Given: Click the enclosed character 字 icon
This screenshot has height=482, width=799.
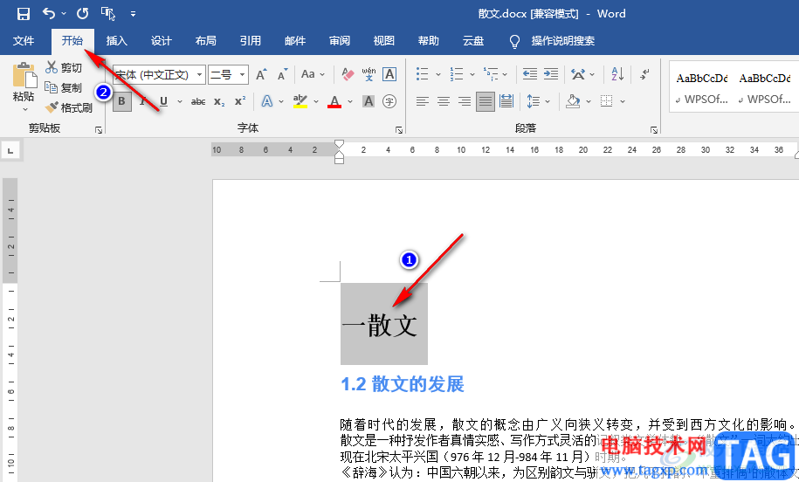Looking at the screenshot, I should click(389, 101).
